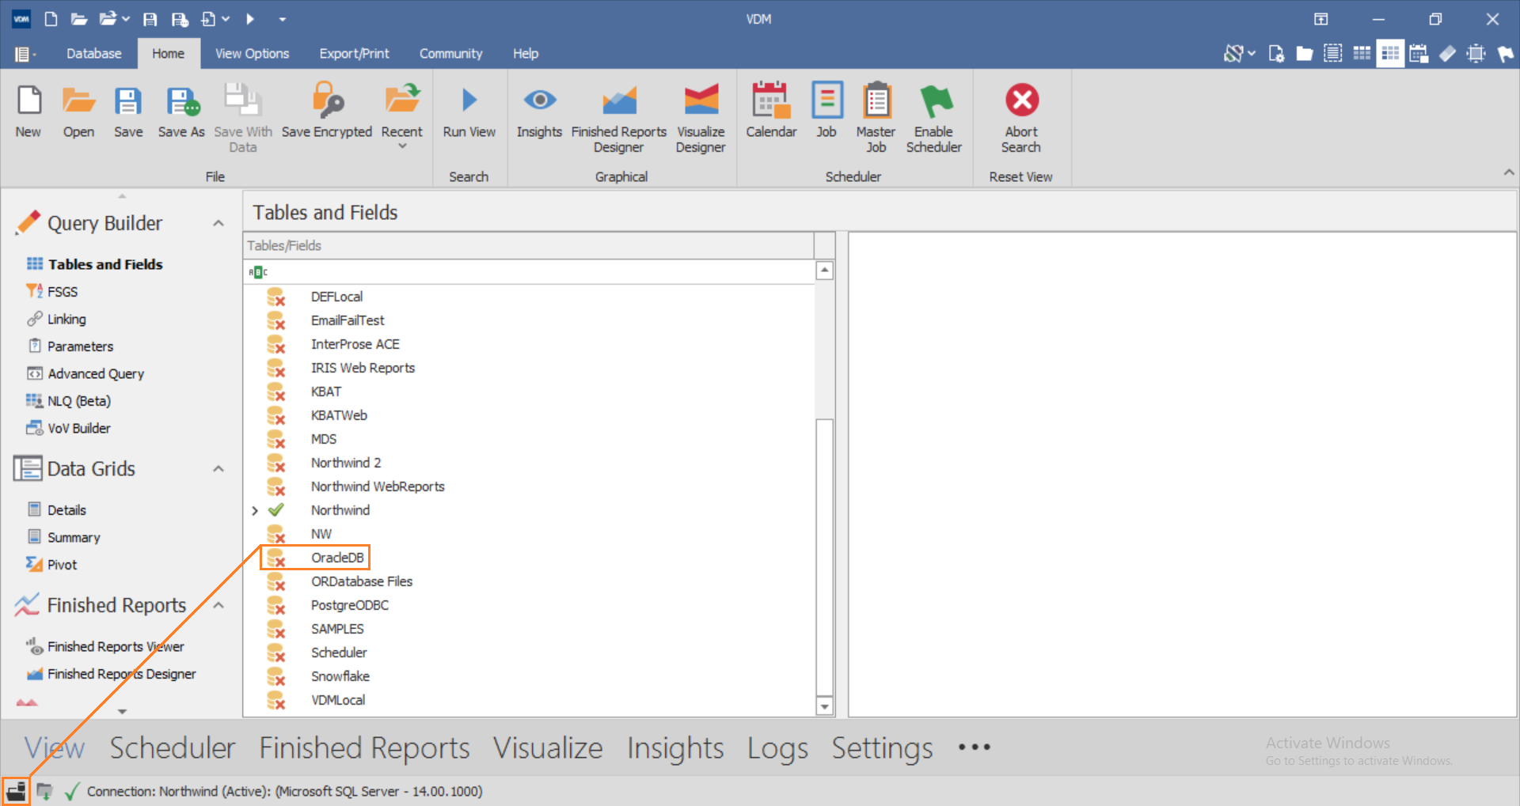Click the save disk icon in title bar

click(150, 19)
